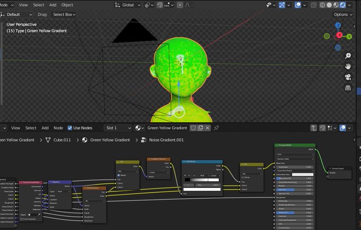Viewport: 361px width, 230px height.
Task: Click the Subsurface Color white swatch
Action: tap(303, 174)
